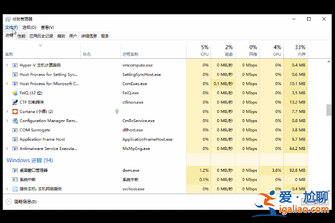Sort by the CPU 5% column header
The width and height of the screenshot is (335, 223).
(198, 51)
